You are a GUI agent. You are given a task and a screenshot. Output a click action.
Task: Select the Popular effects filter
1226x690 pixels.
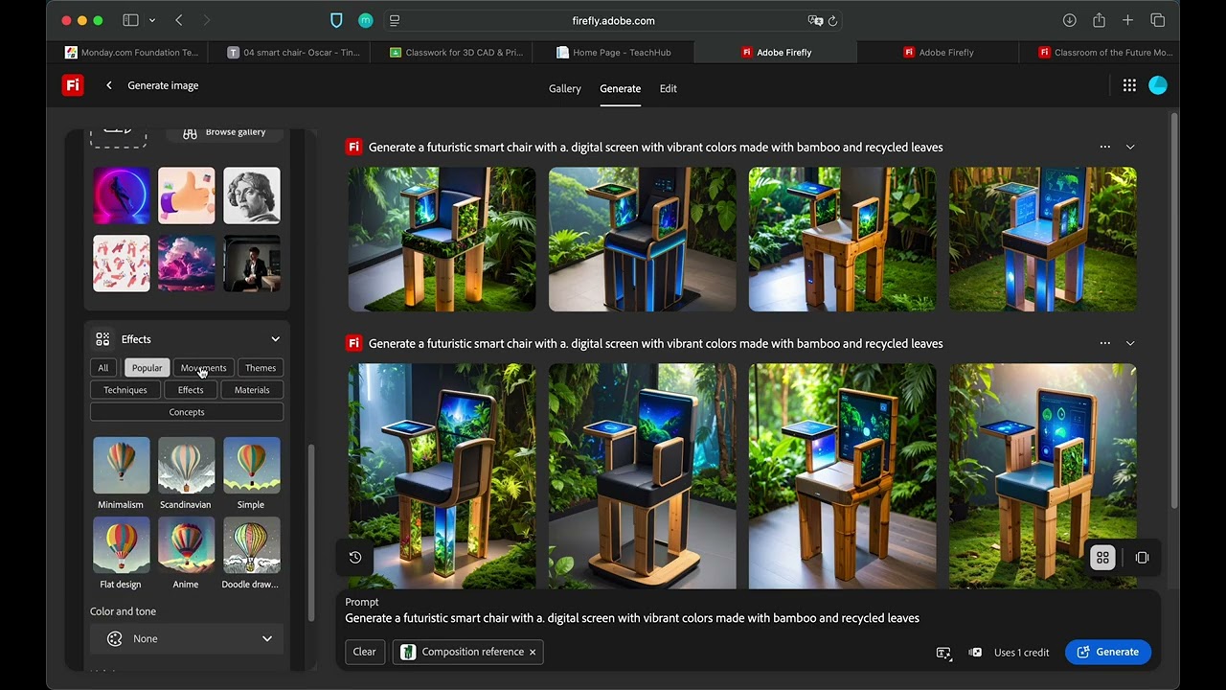[x=147, y=368]
